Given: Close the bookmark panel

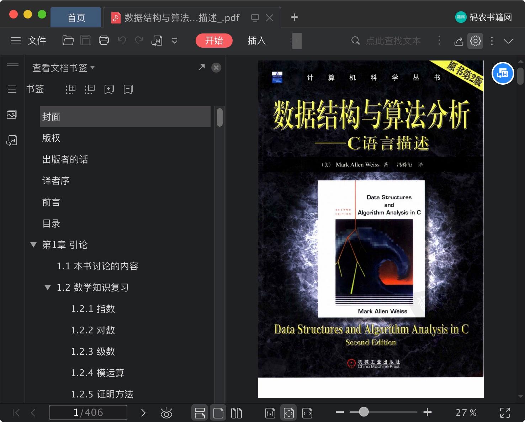Looking at the screenshot, I should coord(216,68).
